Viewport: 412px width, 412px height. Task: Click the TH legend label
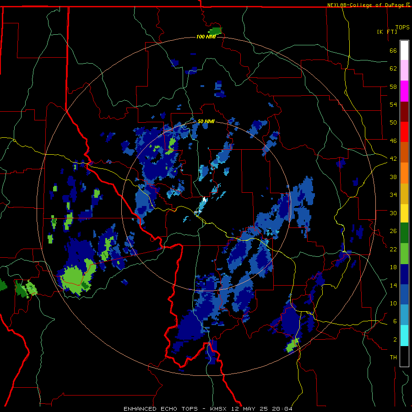coord(393,358)
